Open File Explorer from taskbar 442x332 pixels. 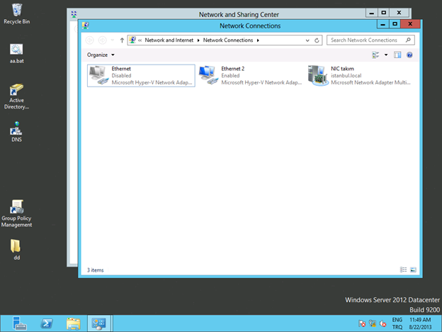coord(73,323)
